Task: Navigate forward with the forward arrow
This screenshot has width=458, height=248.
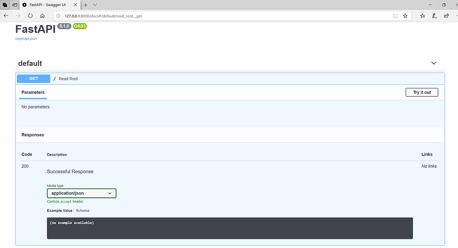Action: pyautogui.click(x=18, y=16)
